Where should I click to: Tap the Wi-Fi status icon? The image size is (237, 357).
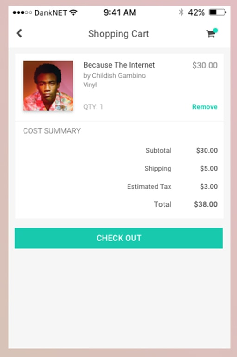[73, 12]
